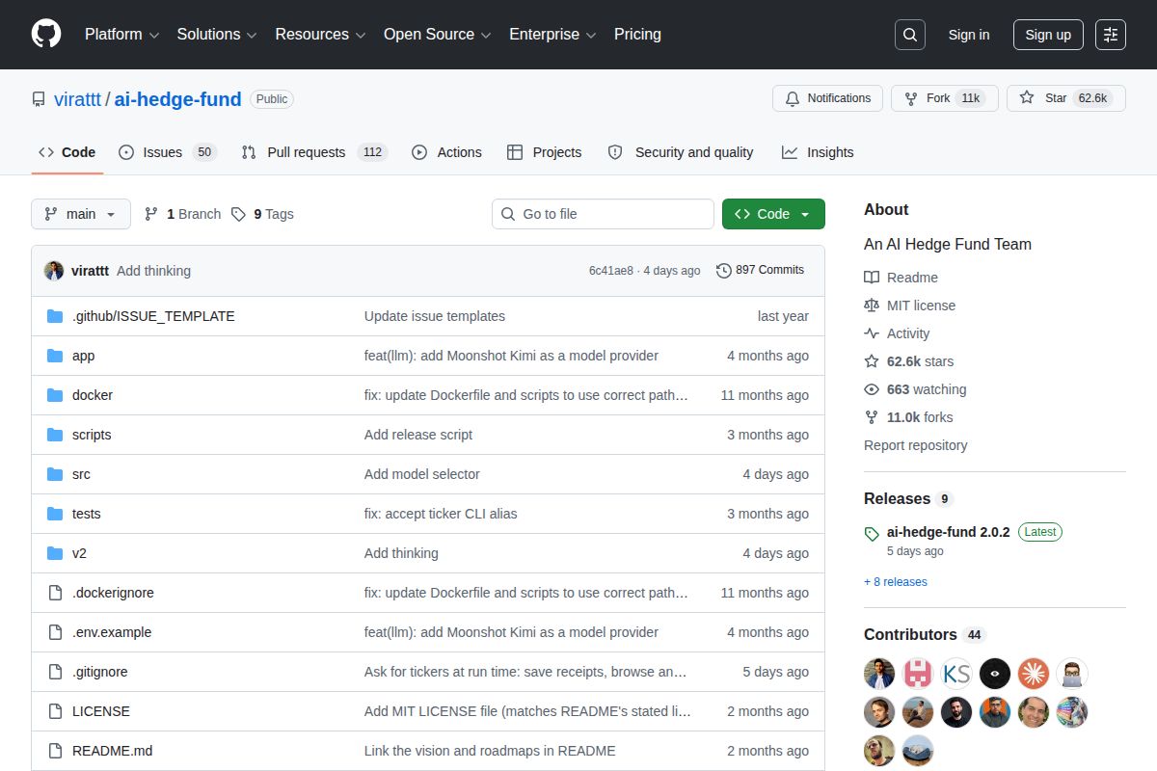Open the + 8 releases link
Image resolution: width=1157 pixels, height=771 pixels.
pyautogui.click(x=896, y=582)
